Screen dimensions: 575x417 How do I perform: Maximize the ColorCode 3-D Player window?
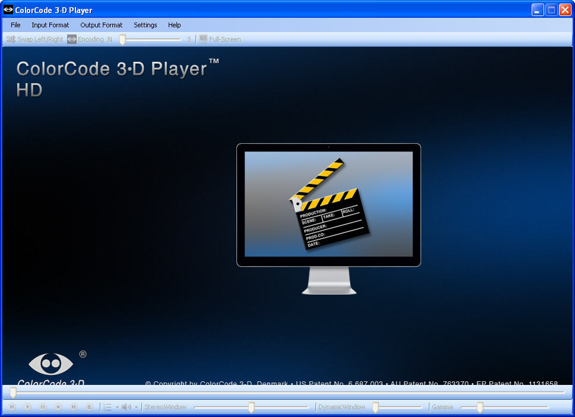[x=551, y=10]
